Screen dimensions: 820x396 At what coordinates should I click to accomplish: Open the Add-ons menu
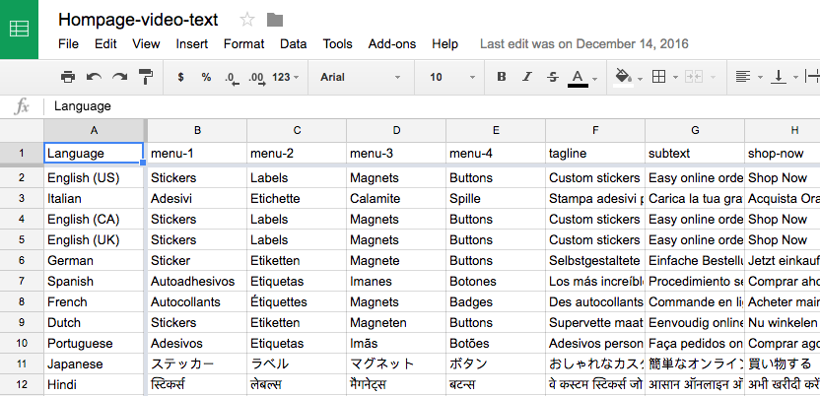click(391, 43)
